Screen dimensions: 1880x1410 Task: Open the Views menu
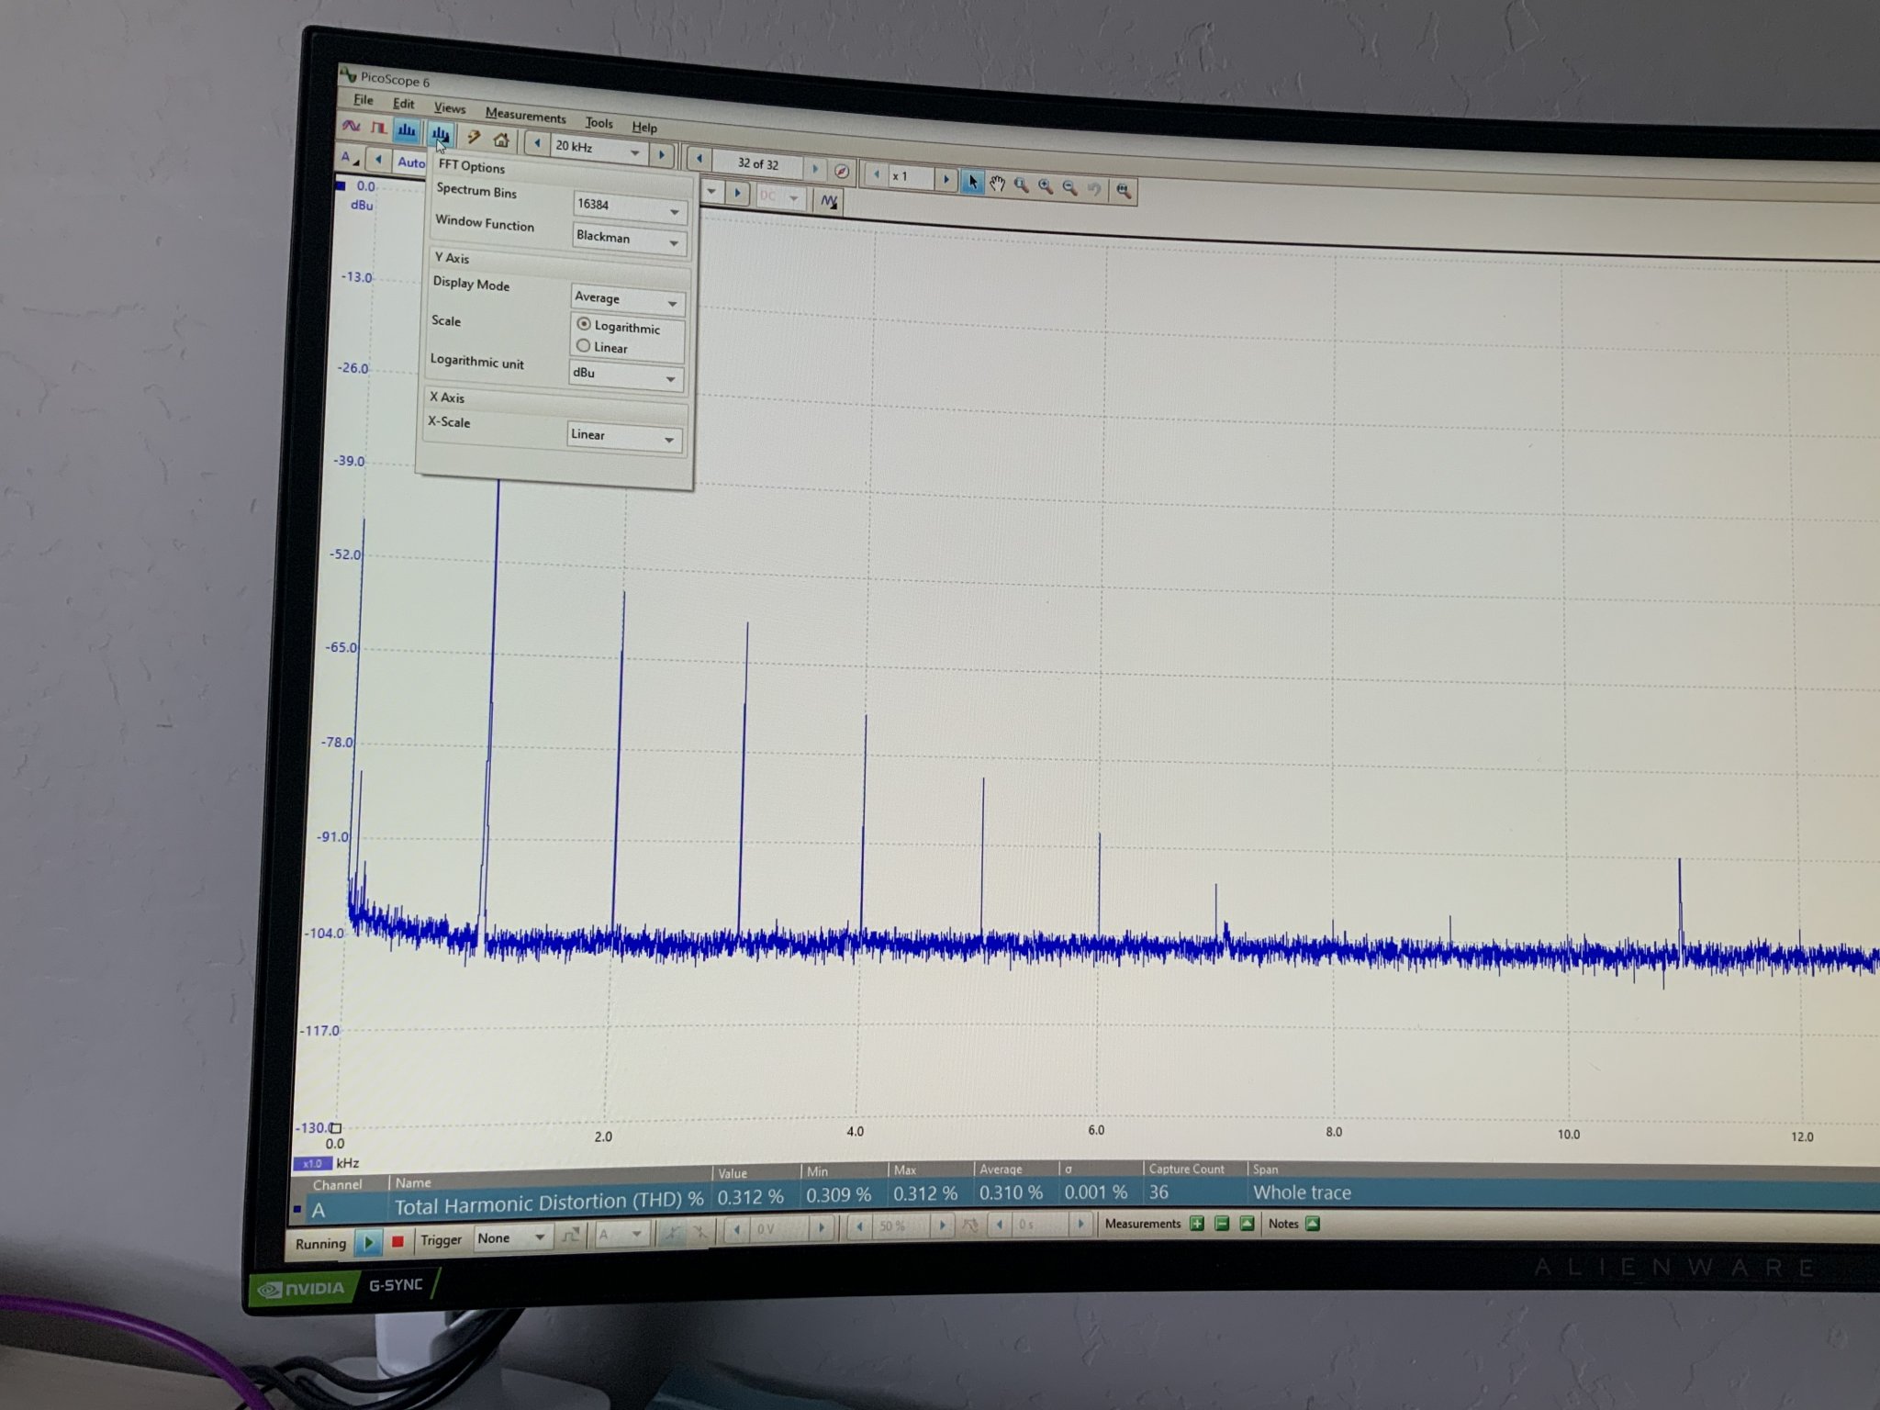point(450,108)
